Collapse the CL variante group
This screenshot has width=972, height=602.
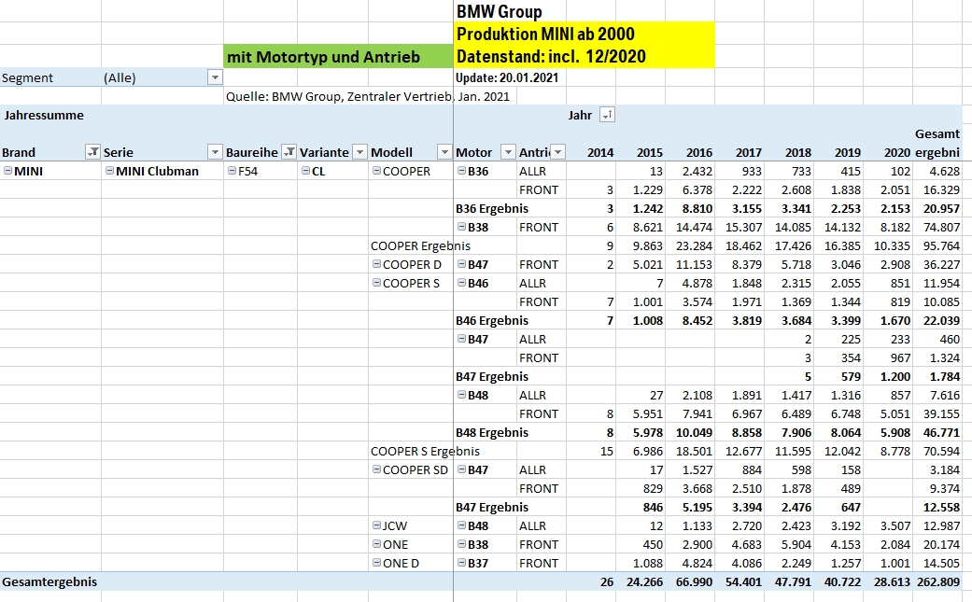coord(305,172)
